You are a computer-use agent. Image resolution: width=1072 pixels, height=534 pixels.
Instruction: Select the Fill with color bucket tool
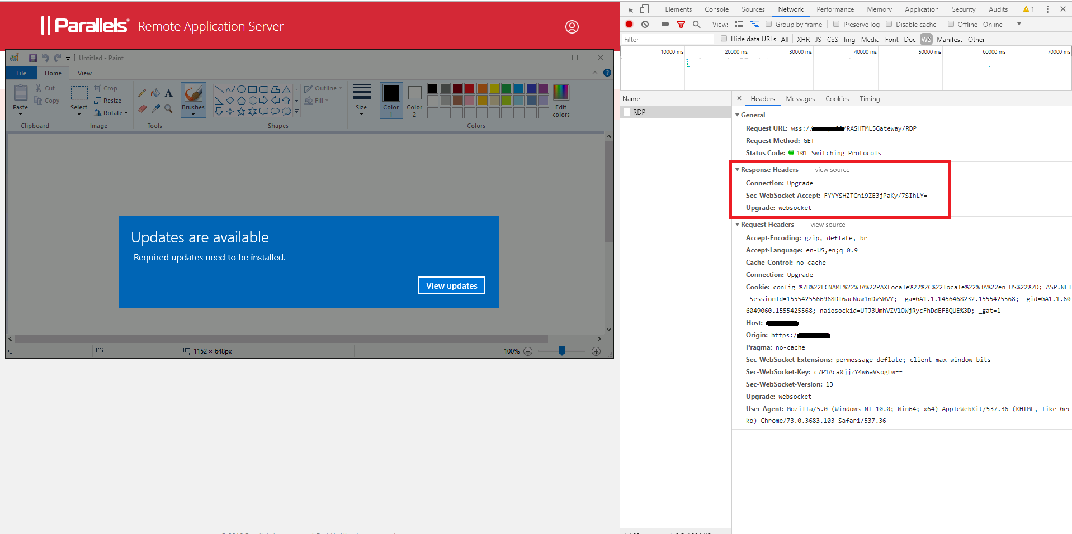click(x=155, y=93)
